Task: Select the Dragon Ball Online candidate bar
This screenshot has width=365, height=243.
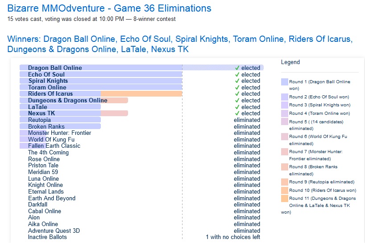Action: pyautogui.click(x=141, y=68)
